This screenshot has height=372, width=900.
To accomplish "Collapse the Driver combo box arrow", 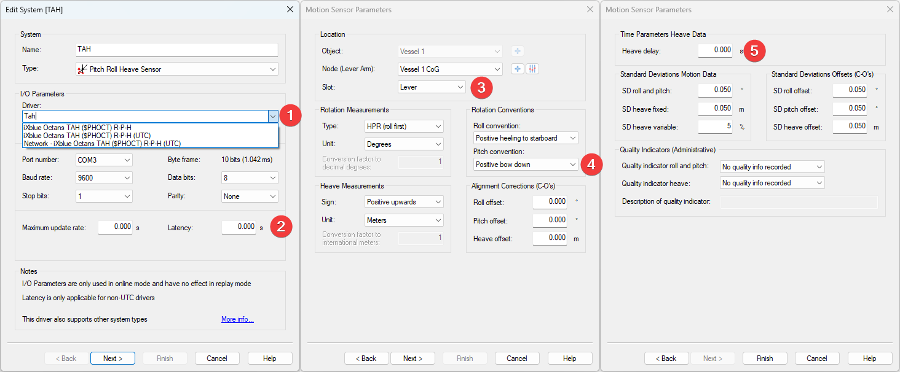I will (272, 116).
